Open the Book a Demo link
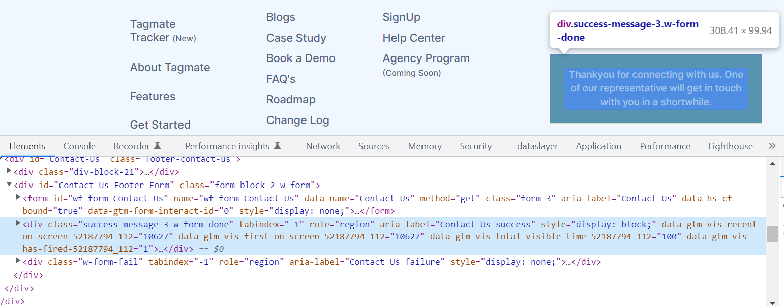Viewport: 784px width, 306px height. pos(300,58)
